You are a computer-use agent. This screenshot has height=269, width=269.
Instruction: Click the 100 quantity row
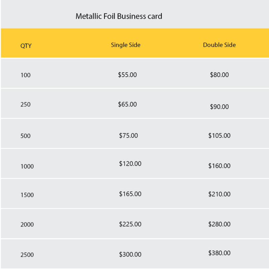135,73
